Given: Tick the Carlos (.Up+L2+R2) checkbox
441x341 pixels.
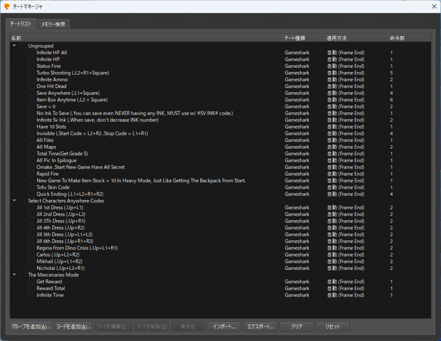Looking at the screenshot, I should pos(31,254).
